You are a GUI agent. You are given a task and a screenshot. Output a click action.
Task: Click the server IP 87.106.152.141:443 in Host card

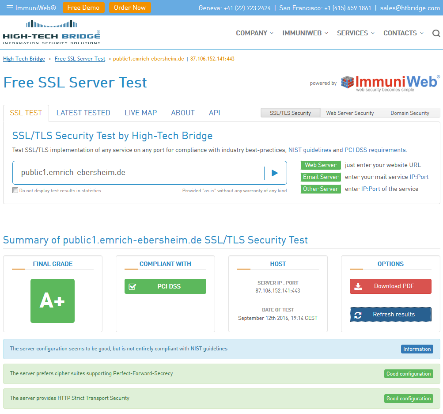coord(278,291)
